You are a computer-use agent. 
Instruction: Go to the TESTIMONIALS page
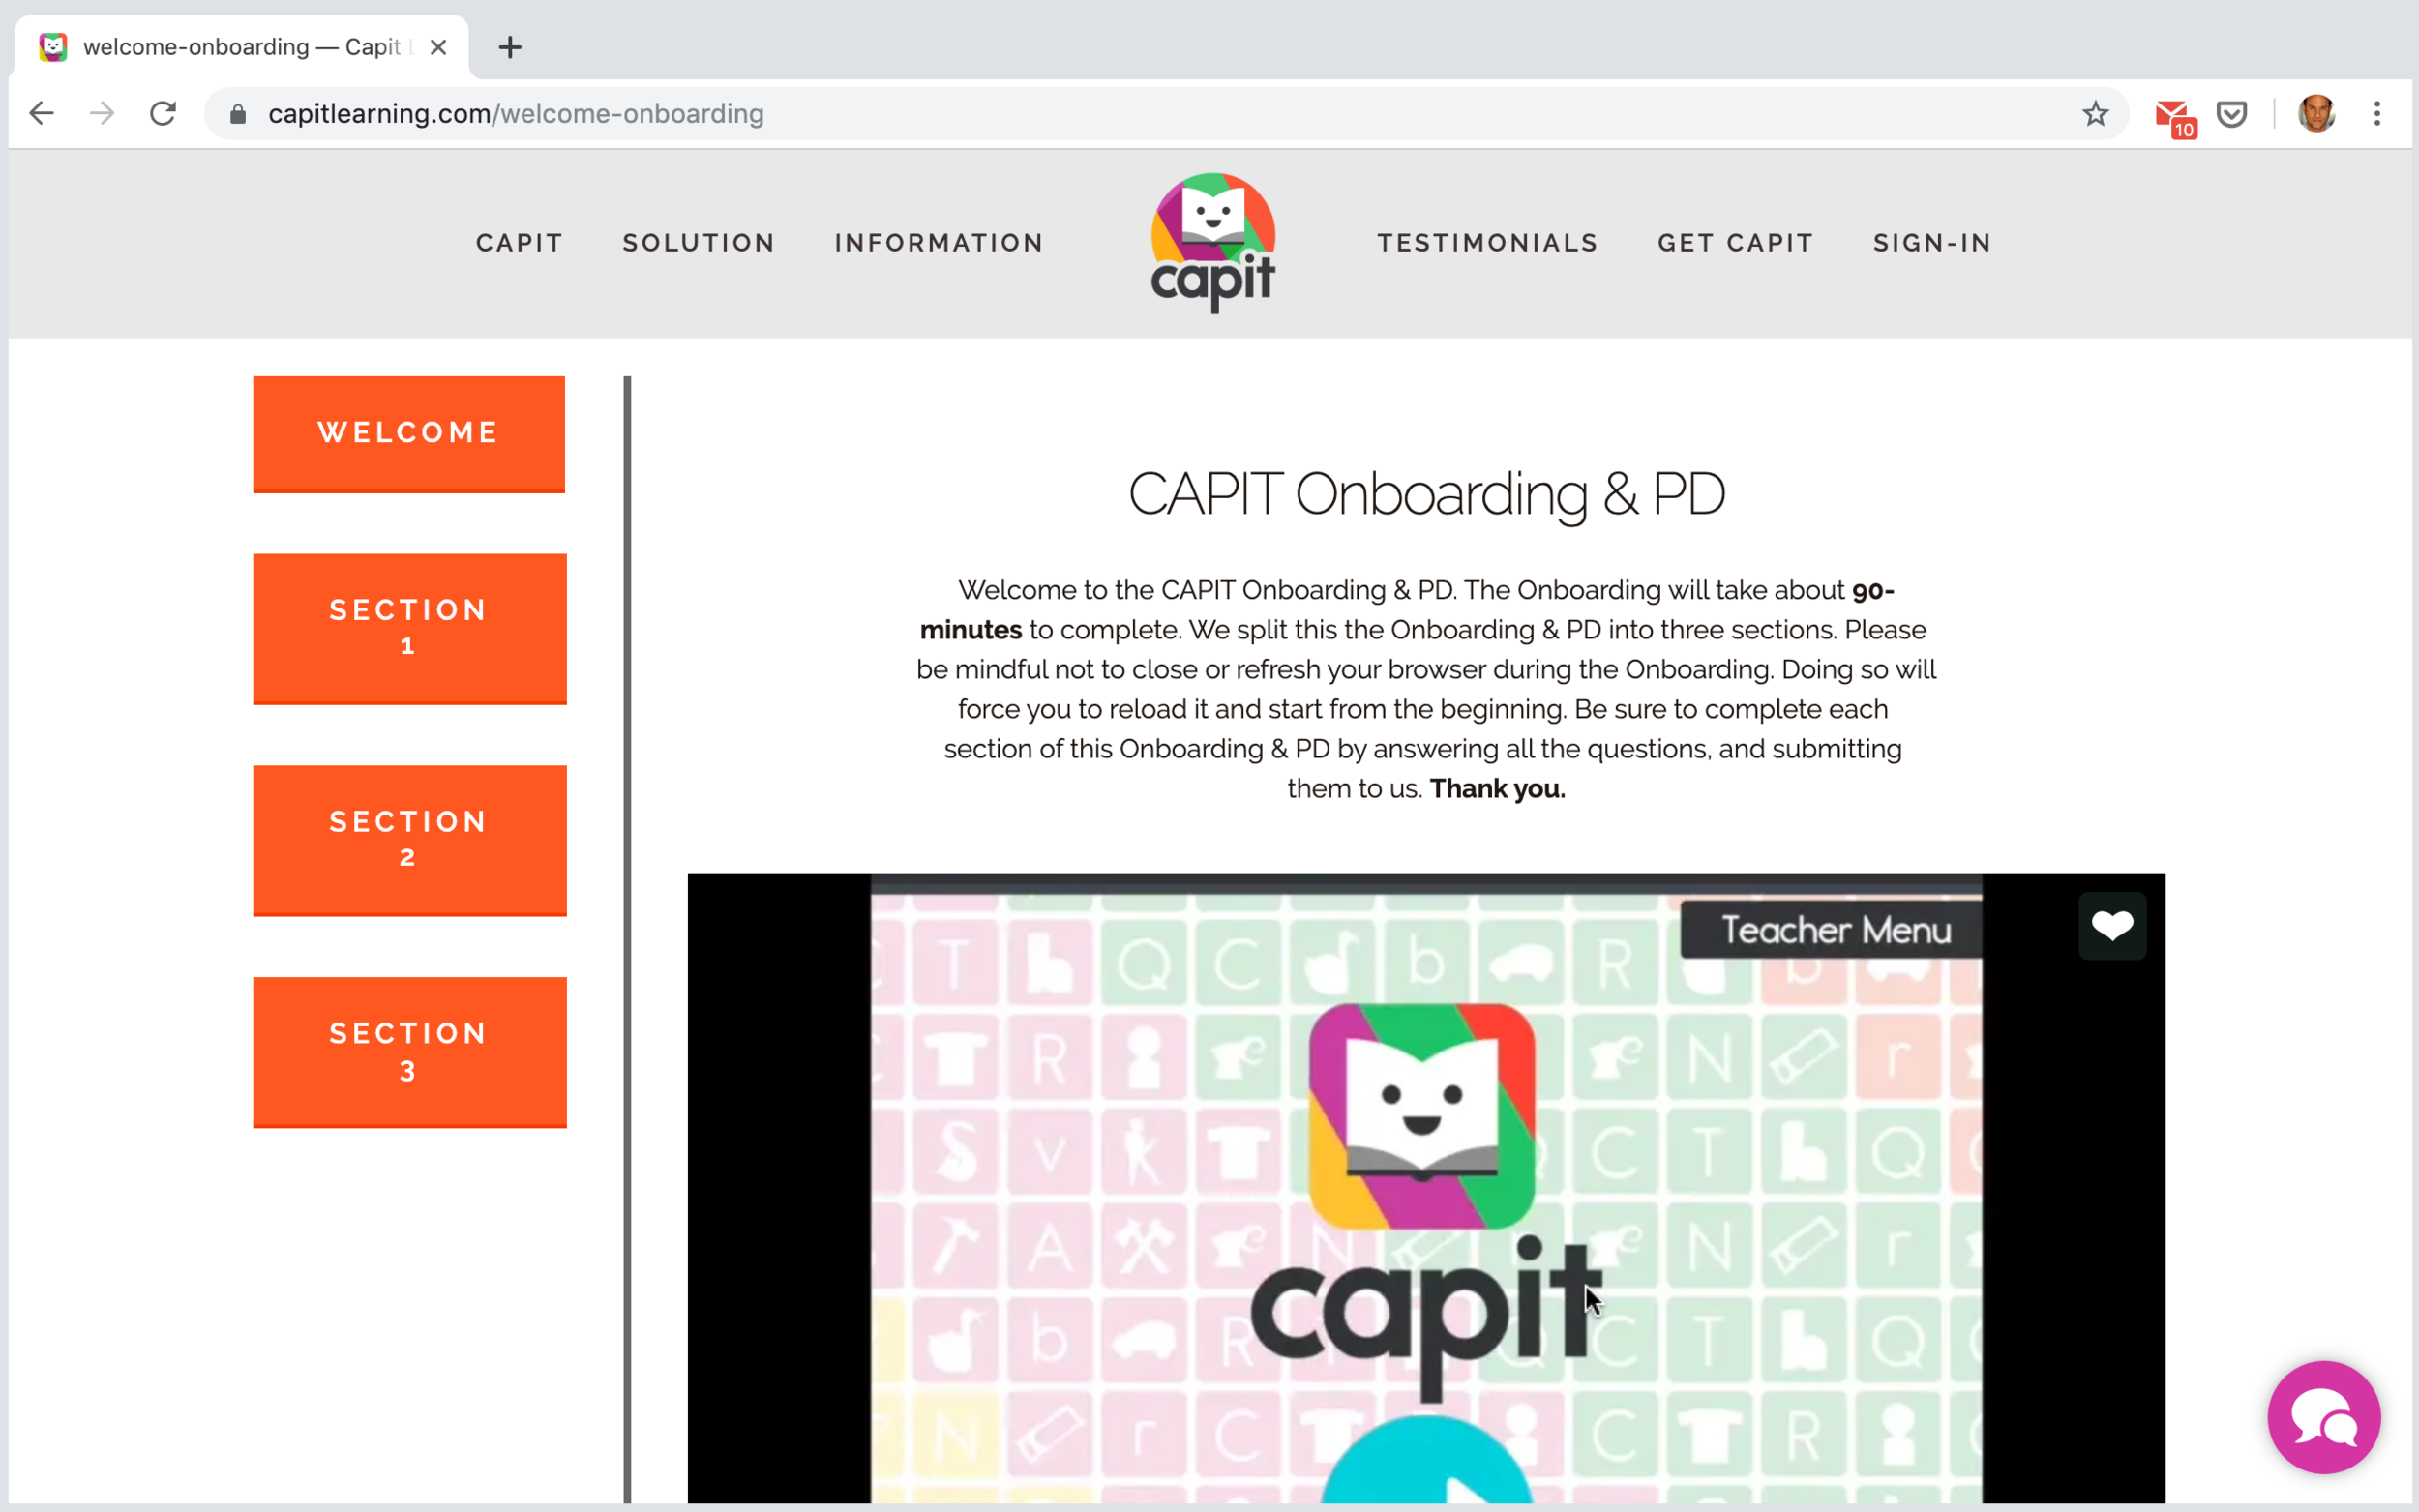[x=1487, y=243]
